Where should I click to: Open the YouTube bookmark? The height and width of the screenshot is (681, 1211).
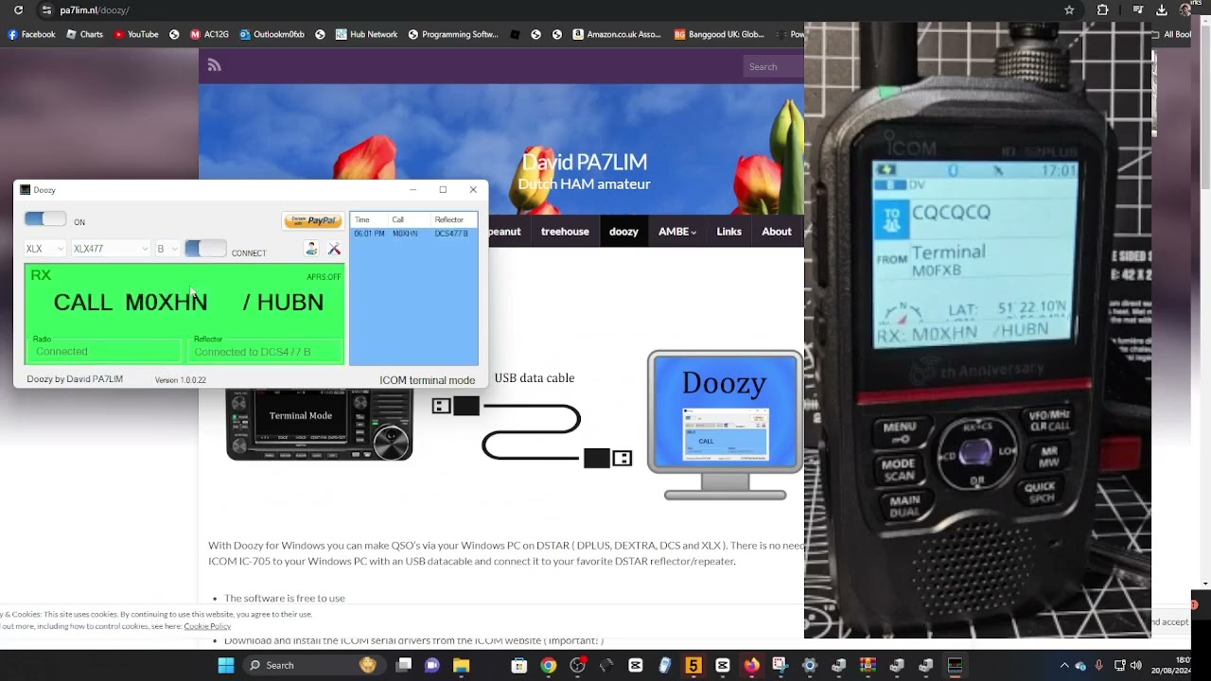(136, 34)
